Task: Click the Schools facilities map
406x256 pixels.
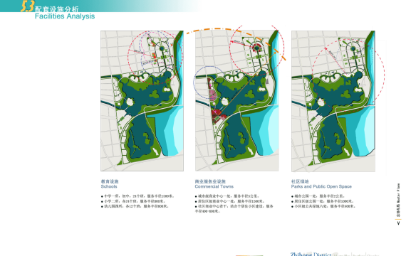Action: tap(142, 101)
